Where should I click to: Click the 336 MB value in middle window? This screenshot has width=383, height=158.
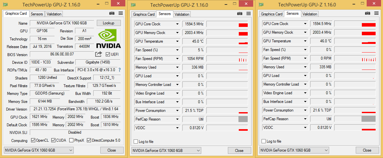point(194,67)
